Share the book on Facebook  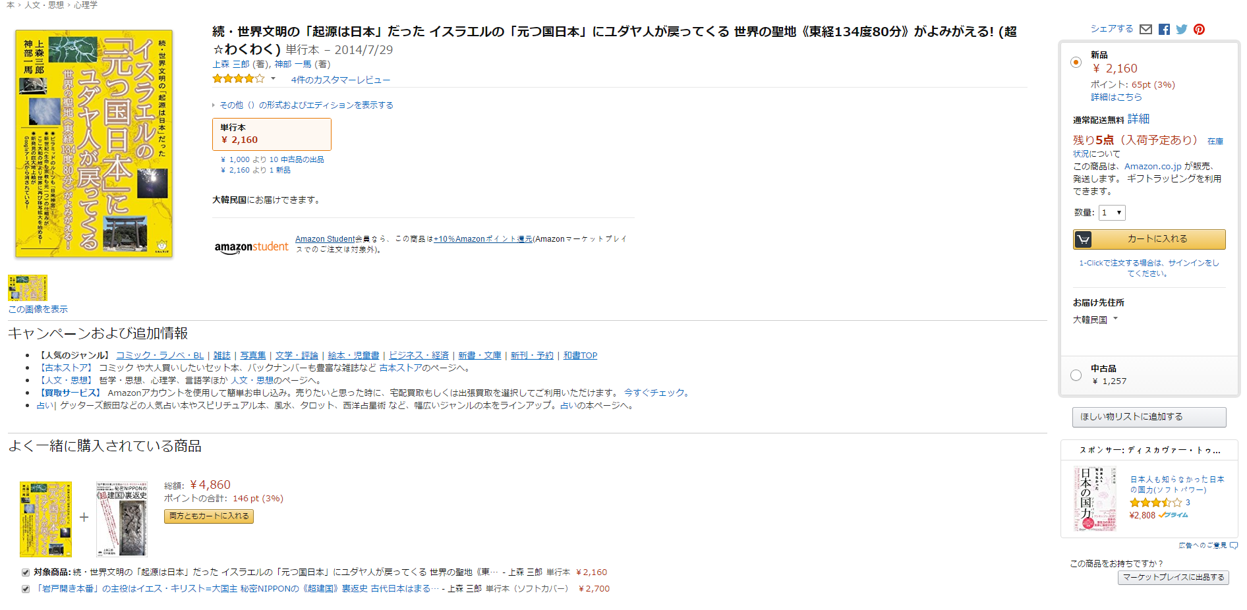[x=1164, y=30]
